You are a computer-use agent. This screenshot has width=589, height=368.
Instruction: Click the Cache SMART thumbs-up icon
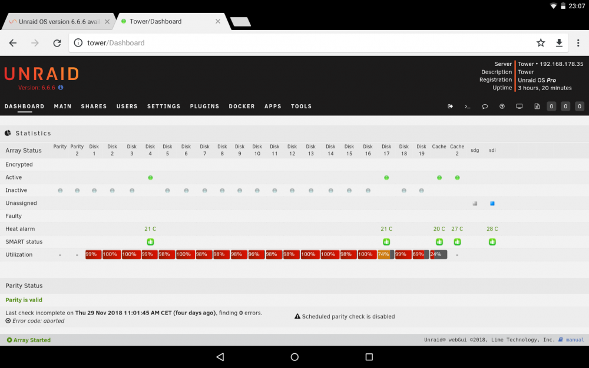439,242
